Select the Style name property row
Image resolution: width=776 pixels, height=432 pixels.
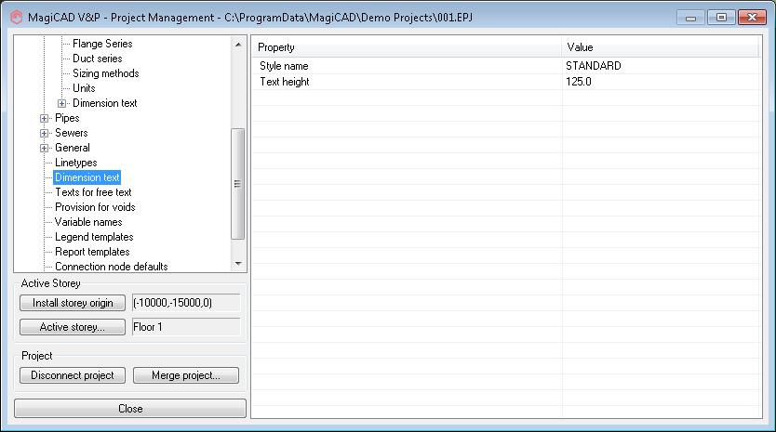point(507,66)
